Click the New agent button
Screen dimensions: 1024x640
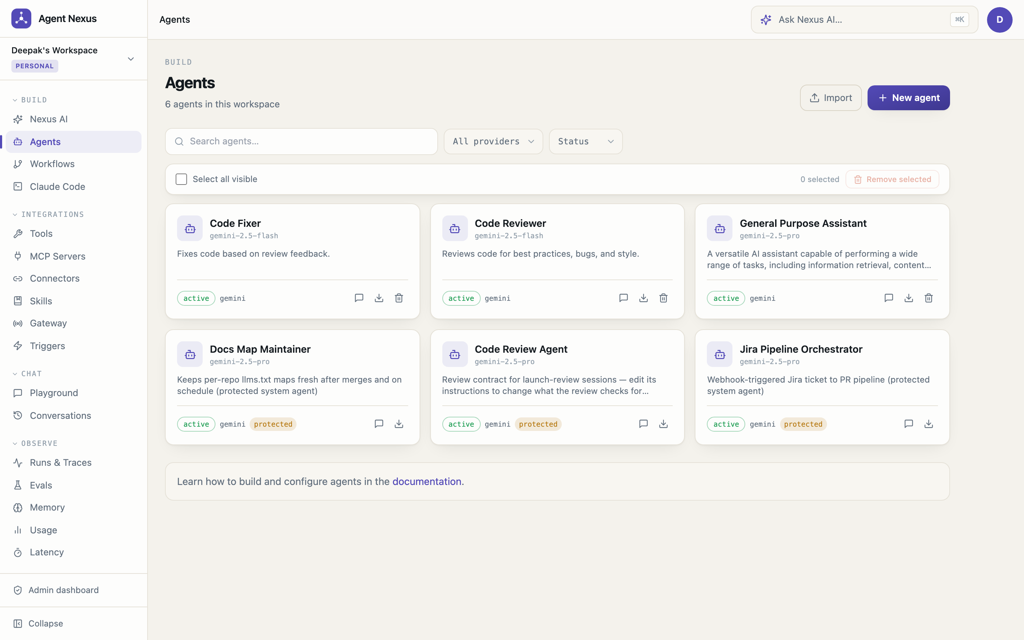(908, 98)
